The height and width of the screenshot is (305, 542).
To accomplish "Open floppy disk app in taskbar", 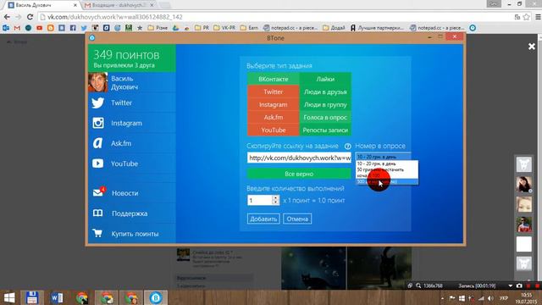I will (32, 297).
